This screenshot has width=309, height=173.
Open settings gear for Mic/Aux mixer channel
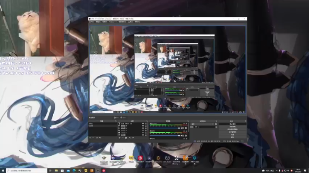point(186,128)
